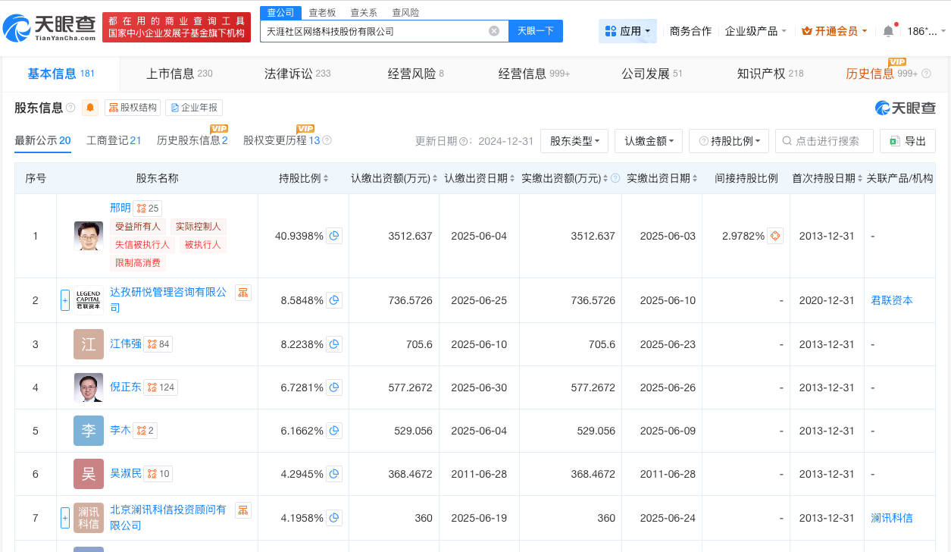Open 澜讯科信 related institution link
The image size is (951, 552).
(x=892, y=518)
